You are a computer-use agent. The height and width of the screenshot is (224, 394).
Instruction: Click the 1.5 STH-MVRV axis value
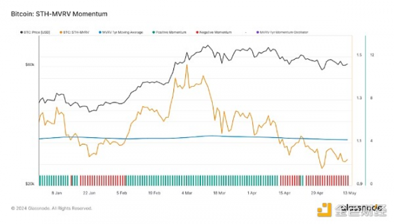[x=359, y=55]
